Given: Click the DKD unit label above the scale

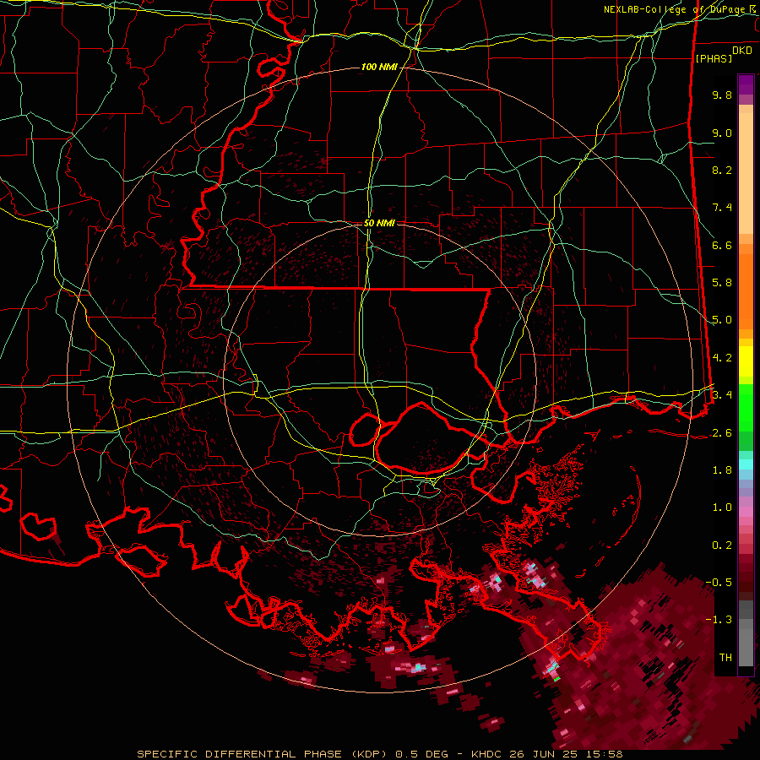Looking at the screenshot, I should tap(742, 51).
